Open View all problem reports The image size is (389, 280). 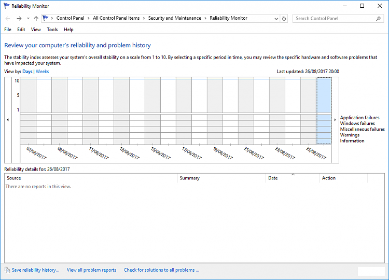pyautogui.click(x=91, y=270)
